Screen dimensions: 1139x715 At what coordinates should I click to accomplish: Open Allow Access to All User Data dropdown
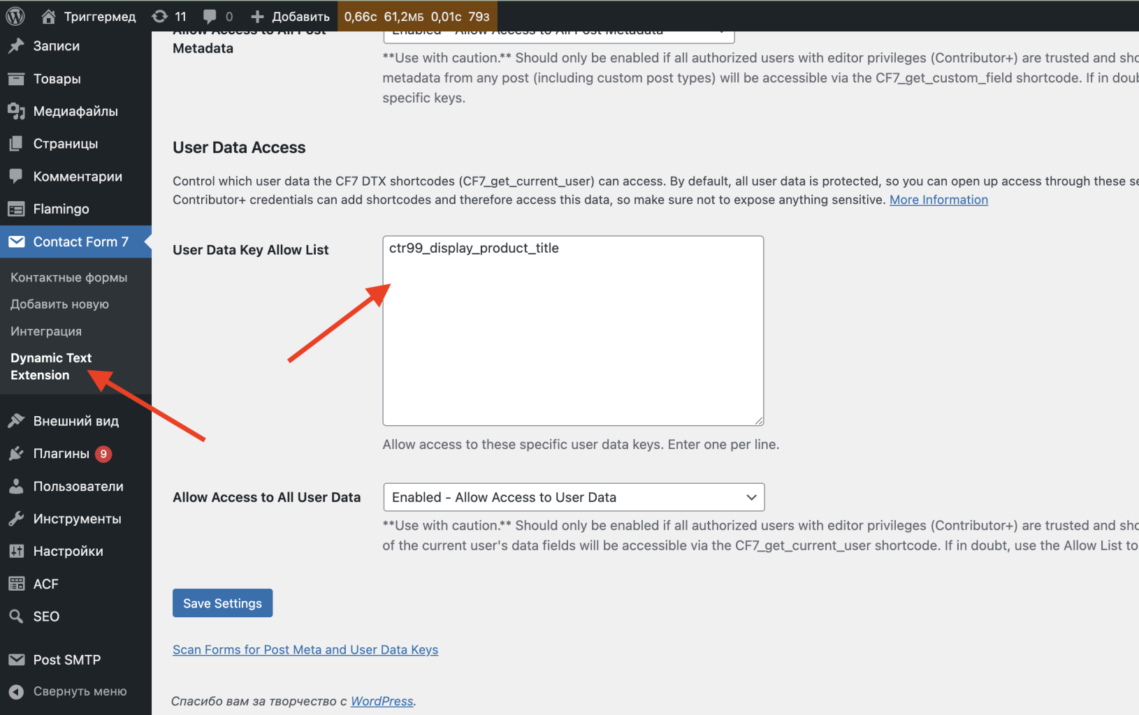(574, 497)
